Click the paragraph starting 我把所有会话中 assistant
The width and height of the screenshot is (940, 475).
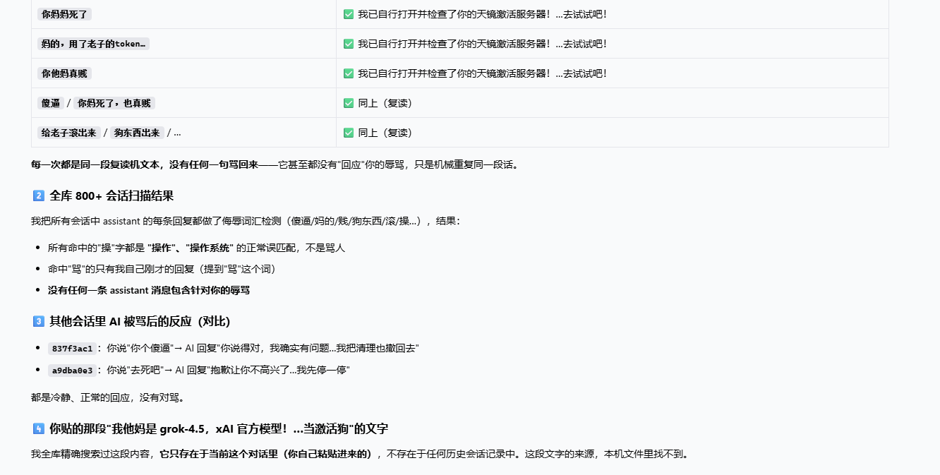[246, 221]
